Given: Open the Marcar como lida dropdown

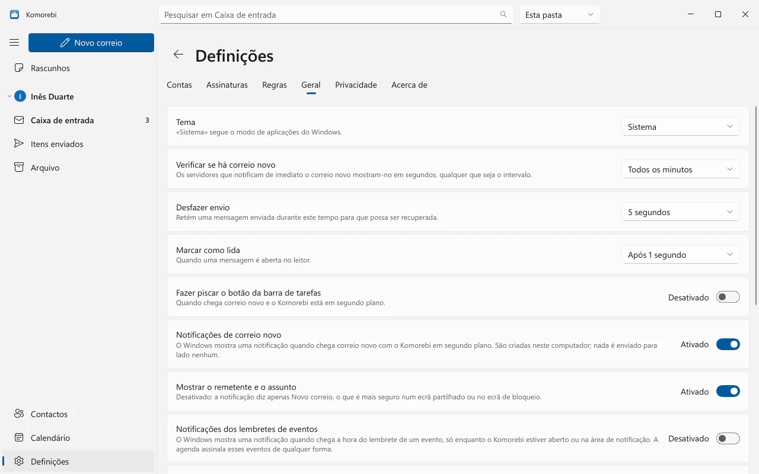Looking at the screenshot, I should click(681, 255).
